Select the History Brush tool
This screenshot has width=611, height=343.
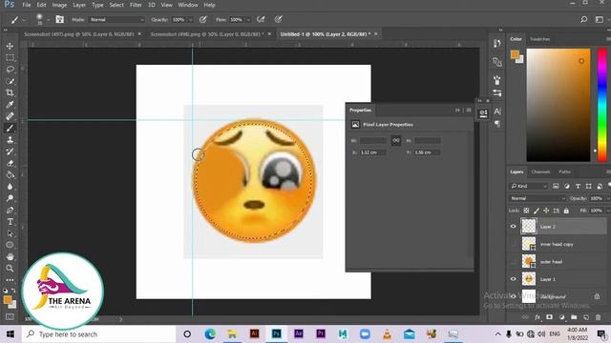click(x=10, y=151)
